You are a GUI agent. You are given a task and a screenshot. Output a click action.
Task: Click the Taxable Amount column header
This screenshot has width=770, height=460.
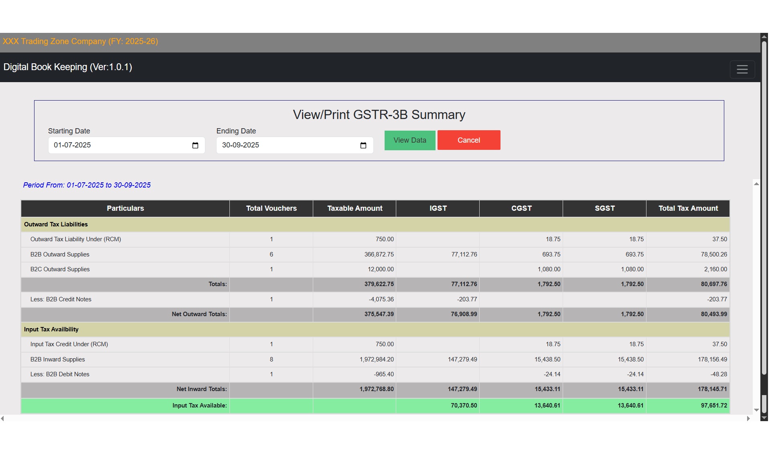tap(355, 208)
